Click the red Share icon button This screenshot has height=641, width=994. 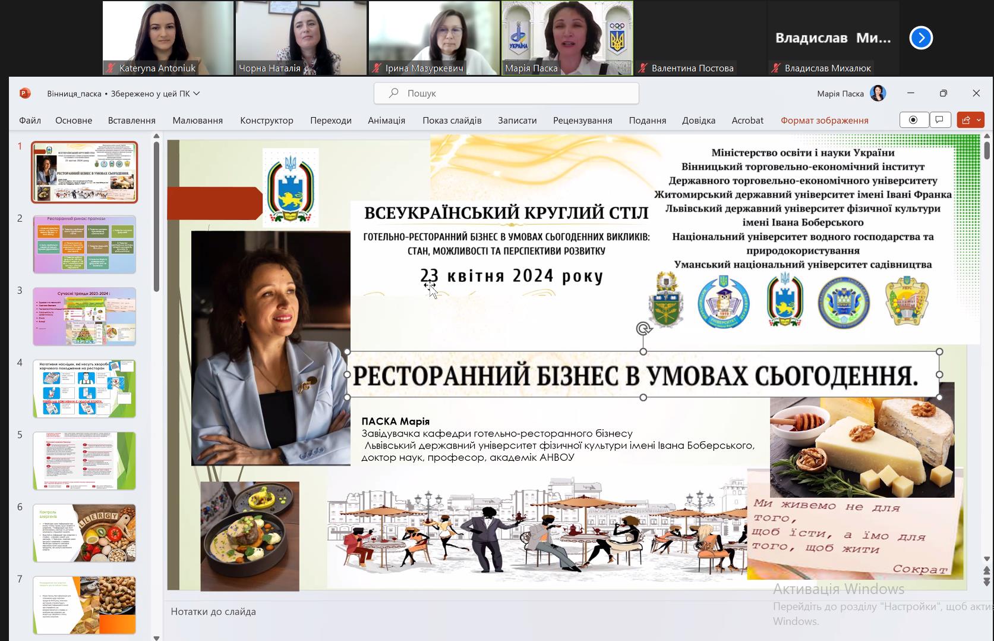click(x=966, y=120)
